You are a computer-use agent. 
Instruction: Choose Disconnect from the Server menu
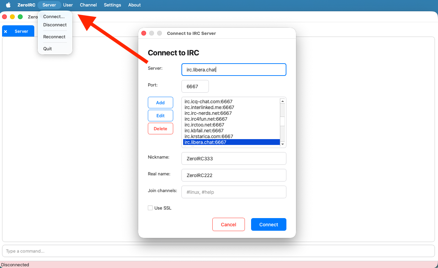pyautogui.click(x=55, y=25)
